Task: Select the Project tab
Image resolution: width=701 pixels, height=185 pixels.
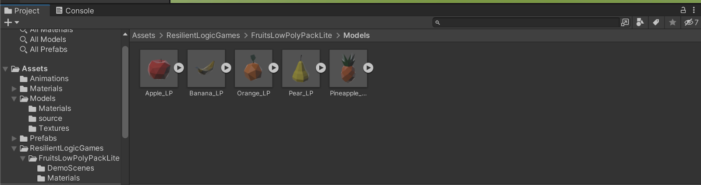Action: (x=22, y=10)
